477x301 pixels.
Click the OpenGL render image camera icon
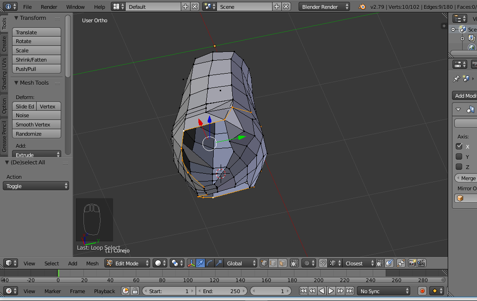[x=412, y=263]
